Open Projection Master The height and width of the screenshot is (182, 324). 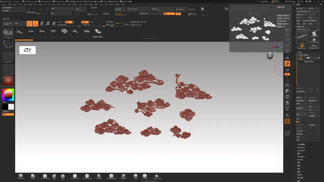pos(8,24)
